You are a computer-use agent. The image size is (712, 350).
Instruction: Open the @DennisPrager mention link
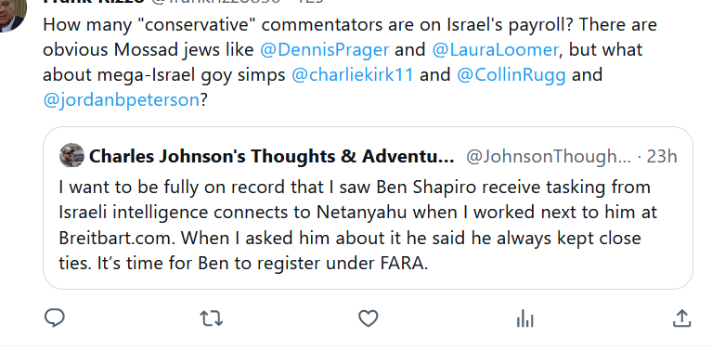pyautogui.click(x=324, y=49)
